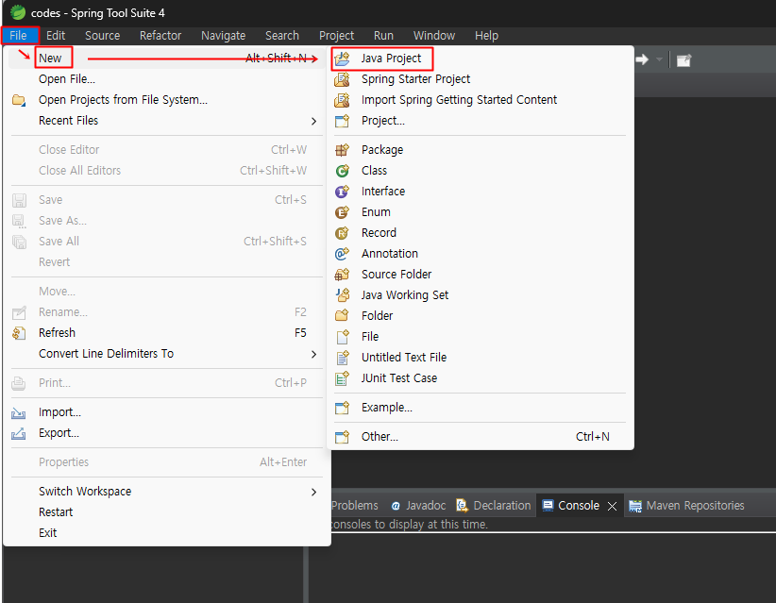
Task: Click the Project... wizard icon
Action: (342, 121)
